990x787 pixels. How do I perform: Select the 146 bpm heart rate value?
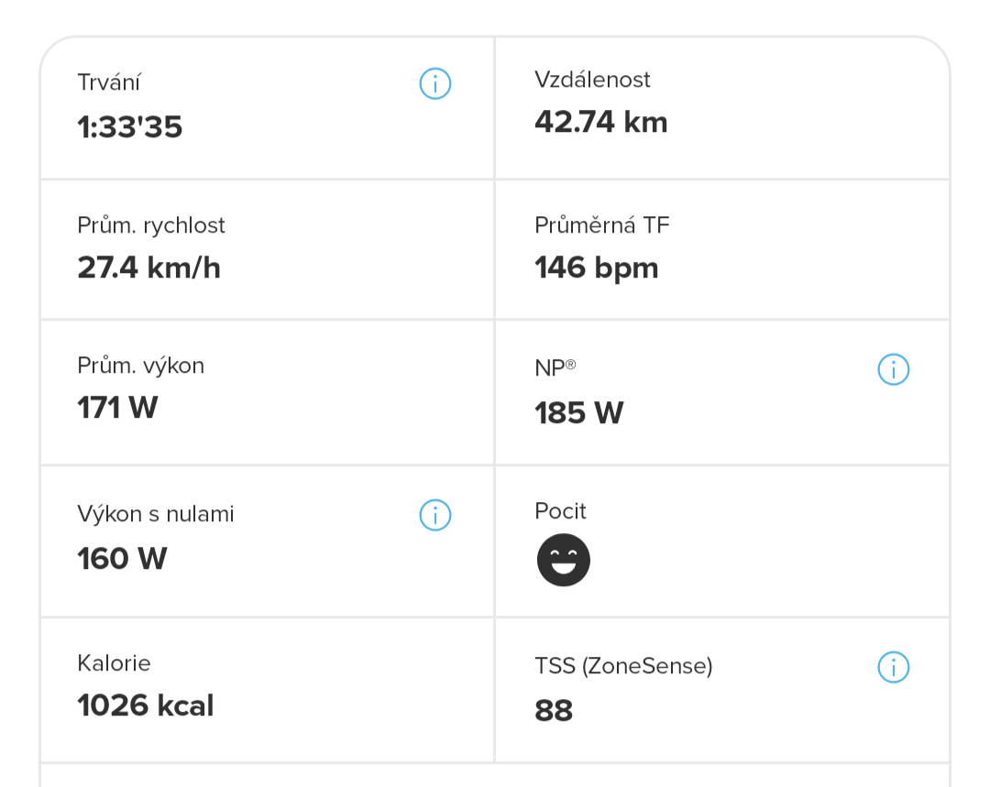597,268
